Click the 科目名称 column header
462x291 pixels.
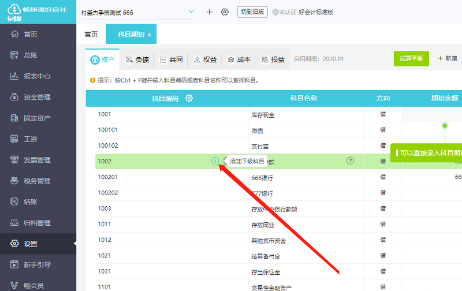[304, 98]
